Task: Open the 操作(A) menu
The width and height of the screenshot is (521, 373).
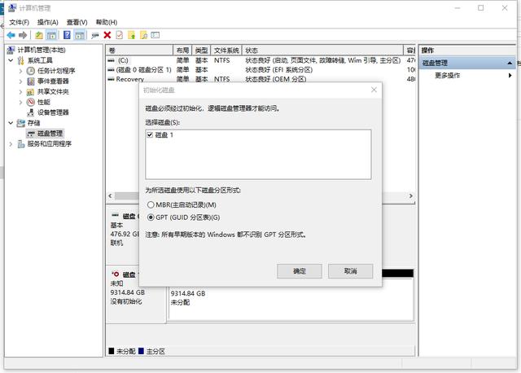Action: pos(48,22)
